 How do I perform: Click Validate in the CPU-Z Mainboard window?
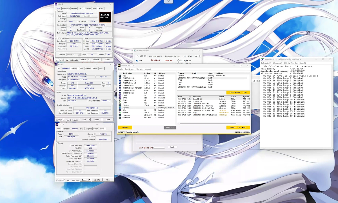[96, 119]
